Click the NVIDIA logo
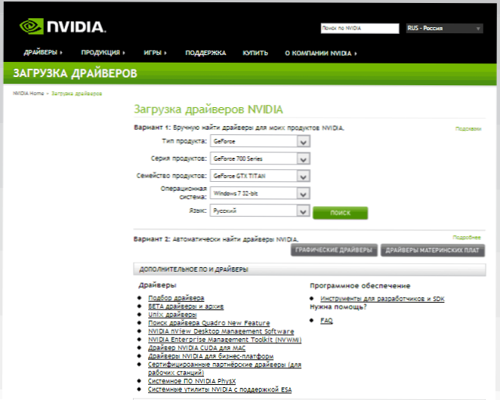Image resolution: width=500 pixels, height=400 pixels. pos(63,26)
